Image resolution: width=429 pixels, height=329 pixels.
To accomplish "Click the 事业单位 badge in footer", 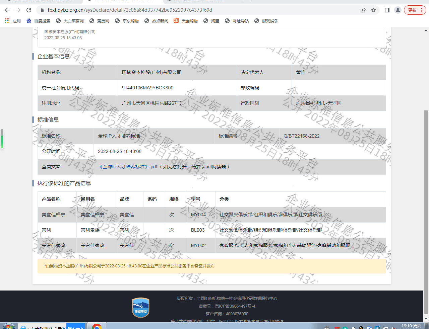I will pos(141,308).
